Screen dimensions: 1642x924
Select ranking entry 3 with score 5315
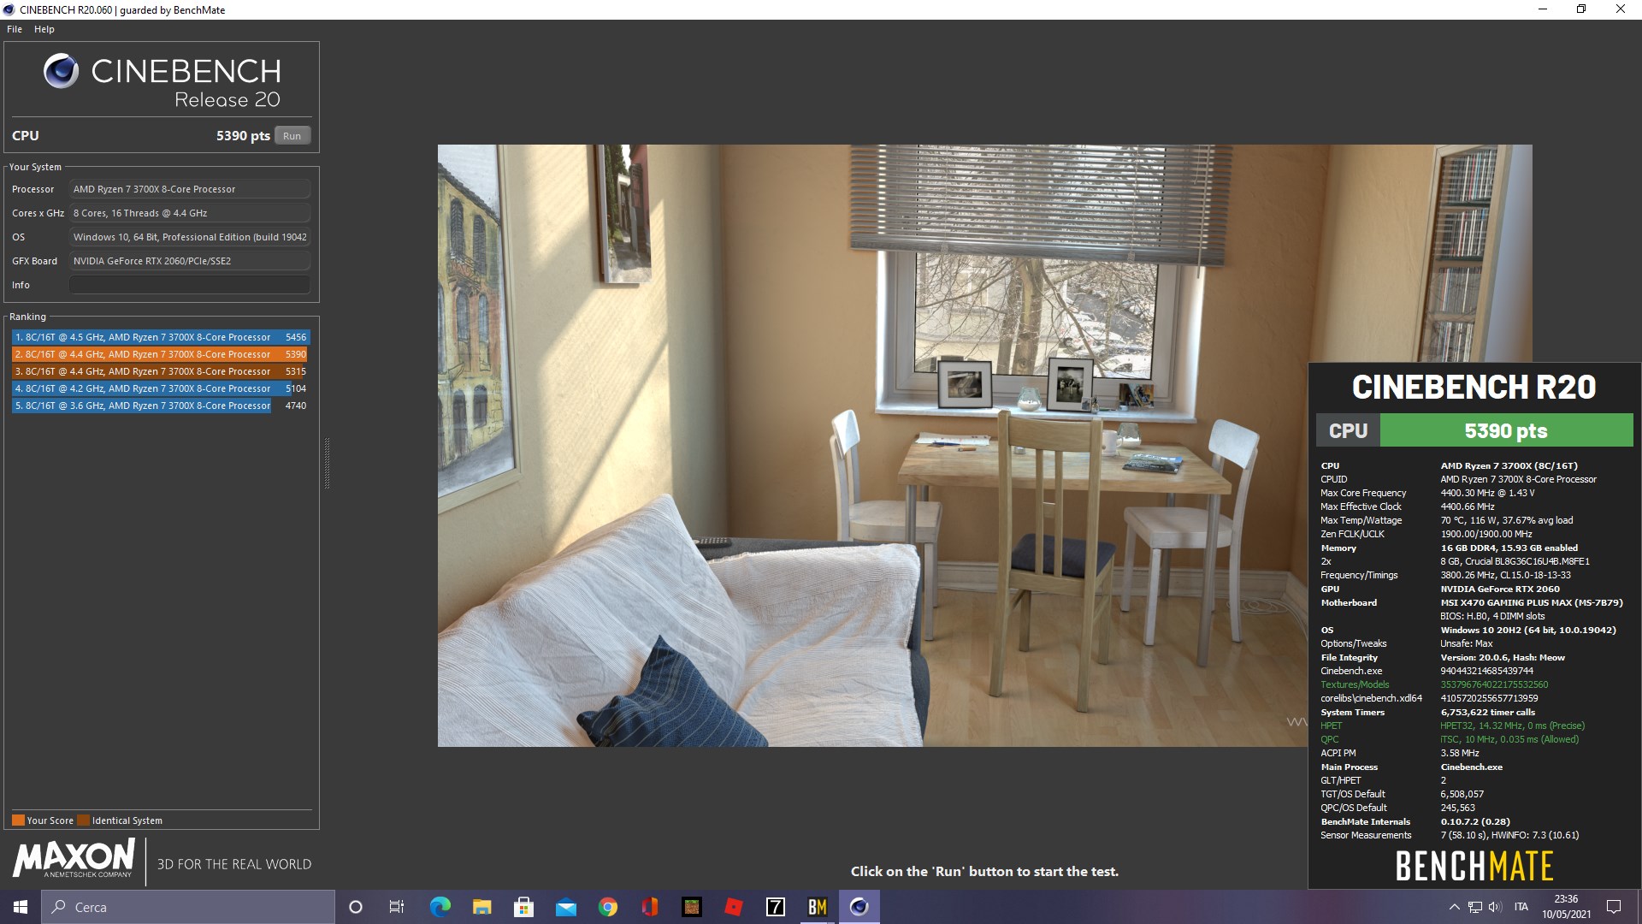tap(161, 371)
